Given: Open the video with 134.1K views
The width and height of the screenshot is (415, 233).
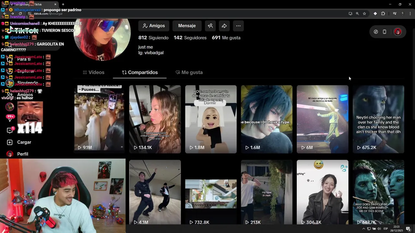Looking at the screenshot, I should 155,119.
